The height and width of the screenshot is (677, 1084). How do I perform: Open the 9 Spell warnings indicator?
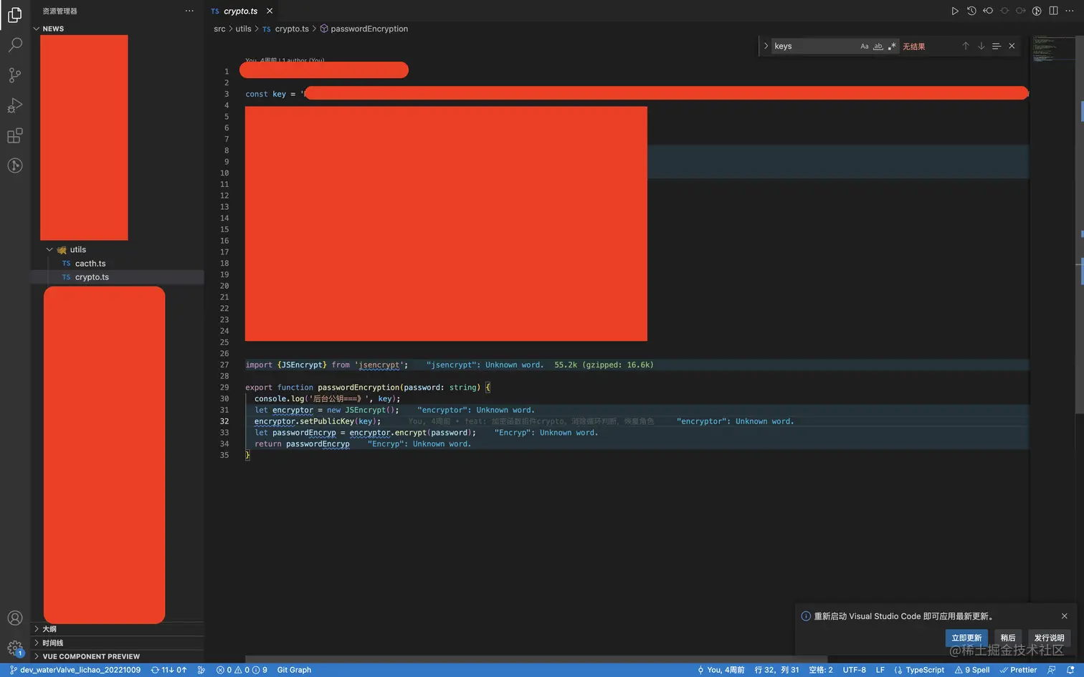click(x=972, y=670)
